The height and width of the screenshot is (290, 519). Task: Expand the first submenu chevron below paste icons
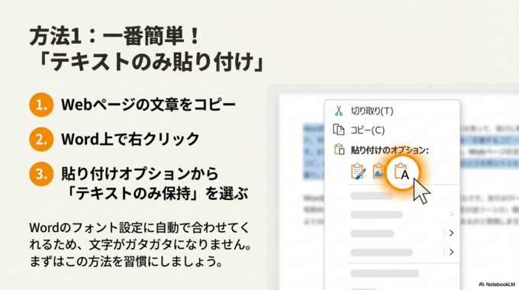[452, 214]
